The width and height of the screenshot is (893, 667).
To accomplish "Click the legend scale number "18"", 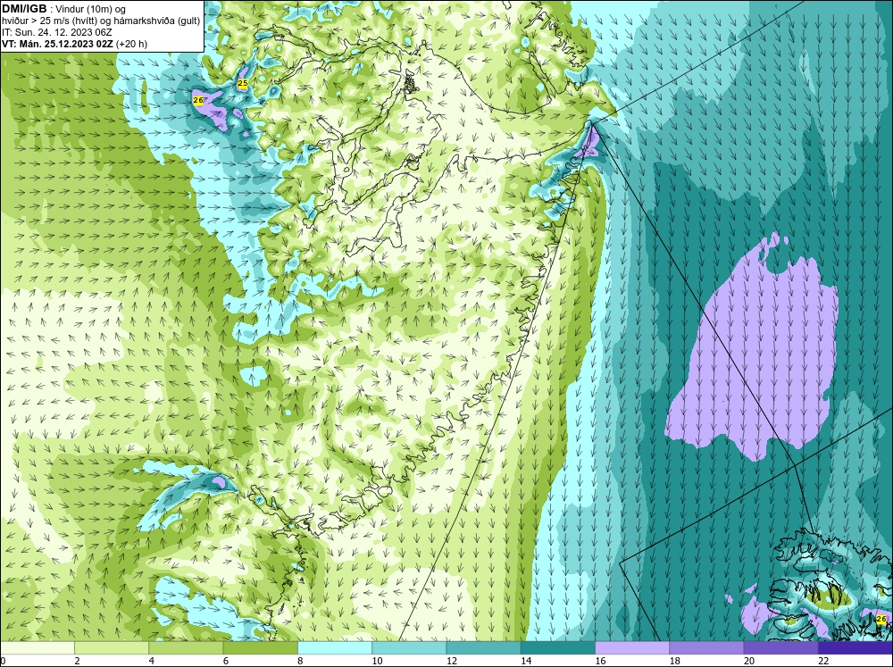I will pos(674,661).
